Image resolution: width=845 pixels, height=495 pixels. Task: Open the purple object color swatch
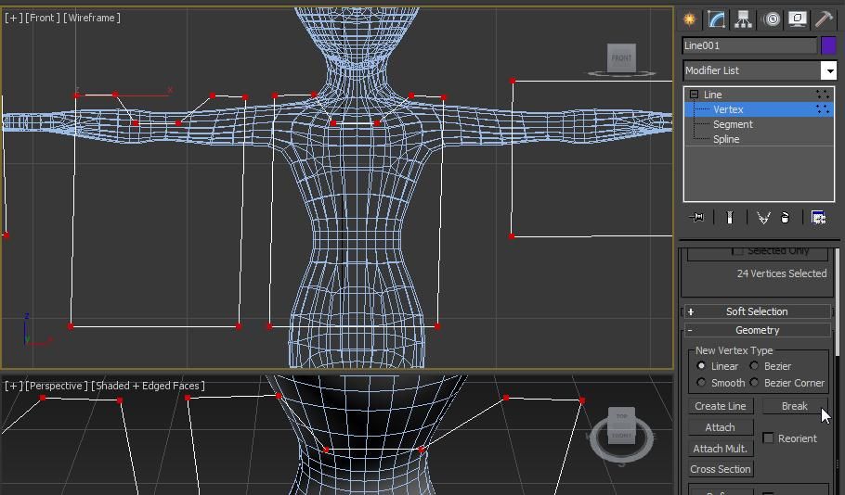[x=827, y=45]
